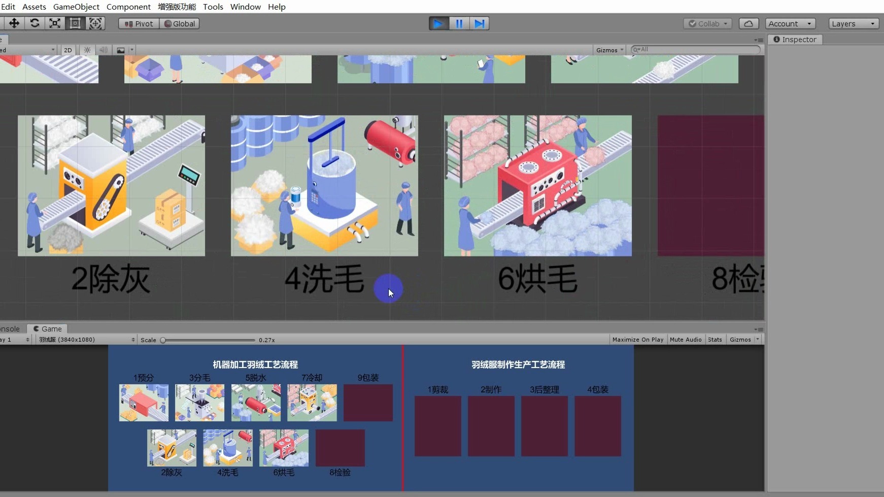Select the Rect transform tool
The image size is (884, 497).
click(75, 23)
